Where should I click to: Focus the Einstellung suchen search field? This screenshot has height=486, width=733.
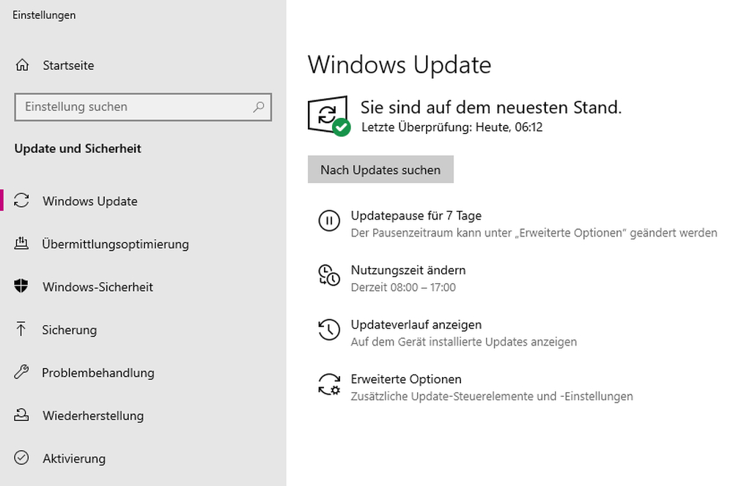click(x=143, y=107)
